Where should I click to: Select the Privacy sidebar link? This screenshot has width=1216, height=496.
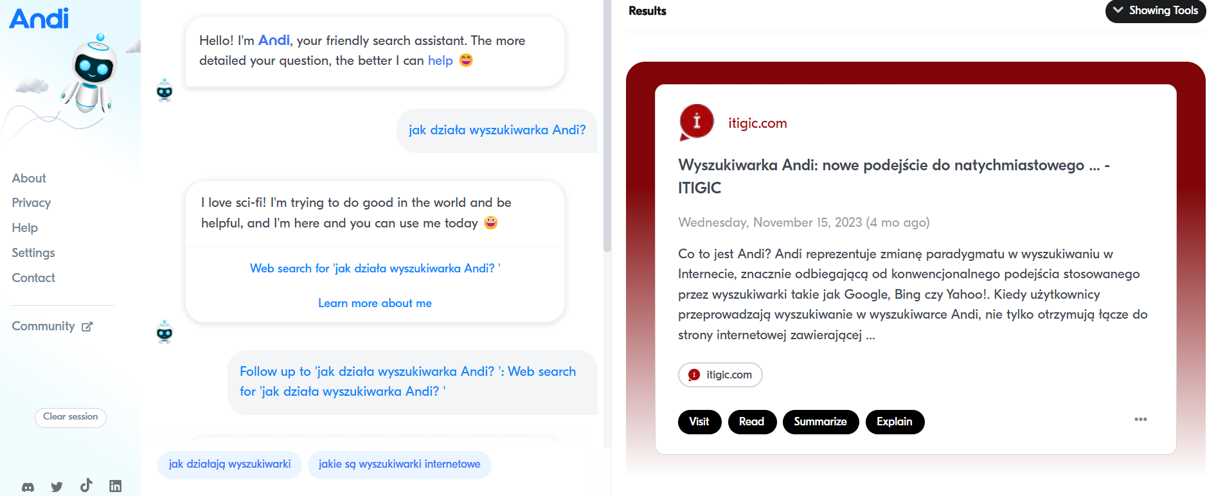click(x=31, y=202)
